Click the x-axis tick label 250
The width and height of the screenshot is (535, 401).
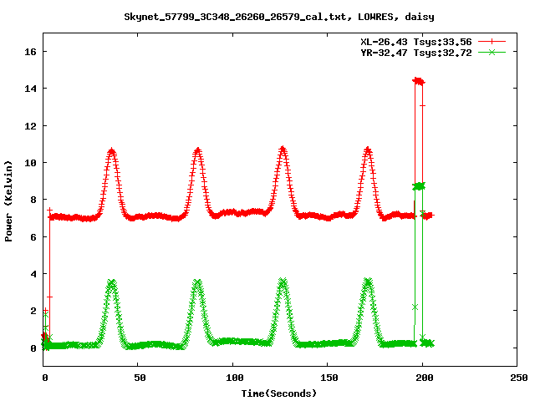tap(519, 378)
